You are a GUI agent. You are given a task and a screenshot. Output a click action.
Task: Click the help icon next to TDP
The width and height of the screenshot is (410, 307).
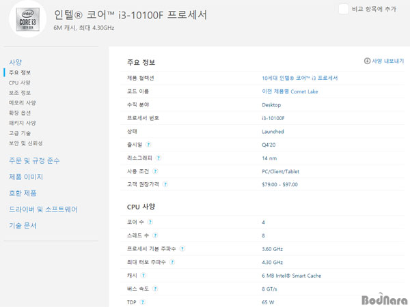[x=143, y=302]
